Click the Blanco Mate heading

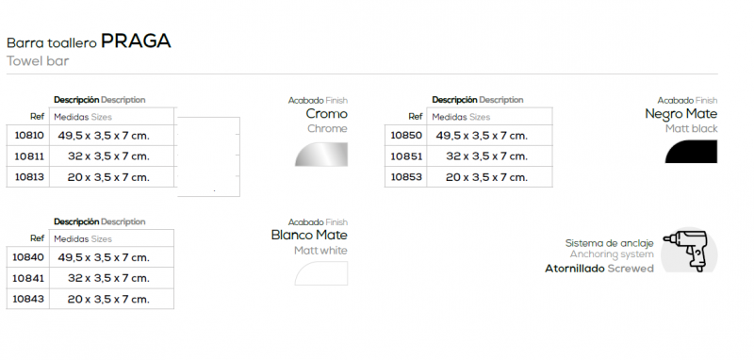[309, 235]
